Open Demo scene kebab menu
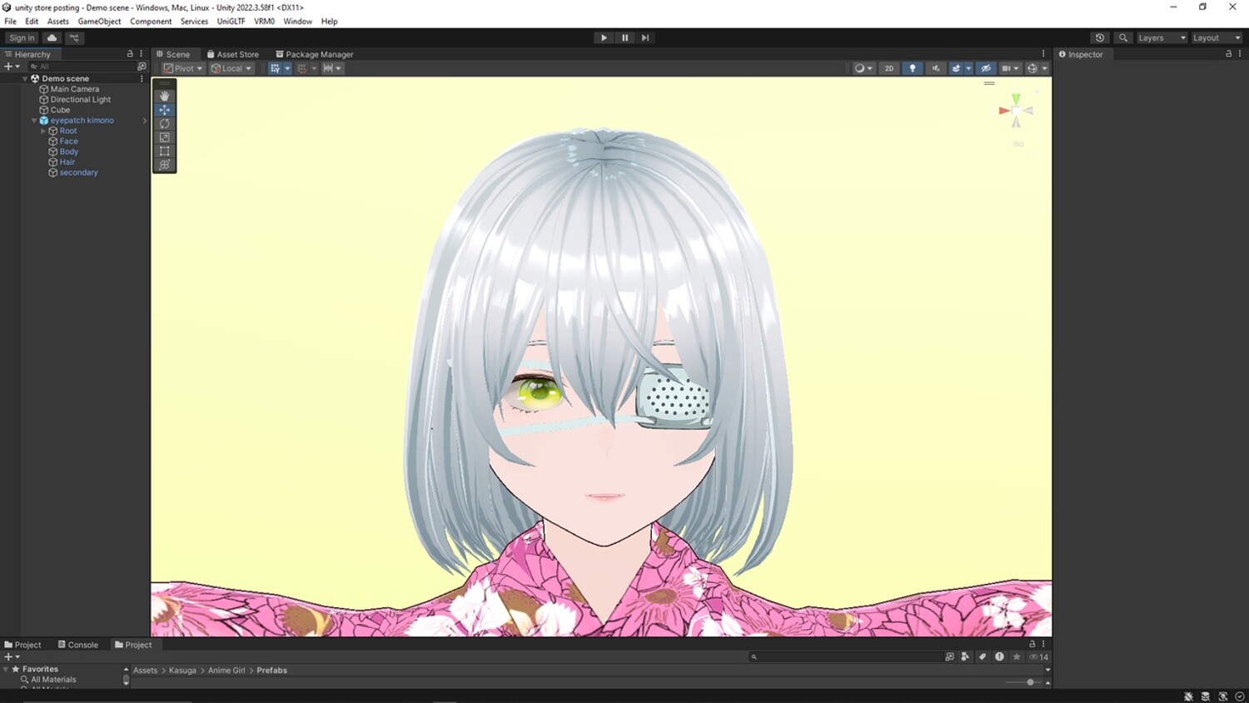This screenshot has width=1249, height=703. [x=142, y=78]
